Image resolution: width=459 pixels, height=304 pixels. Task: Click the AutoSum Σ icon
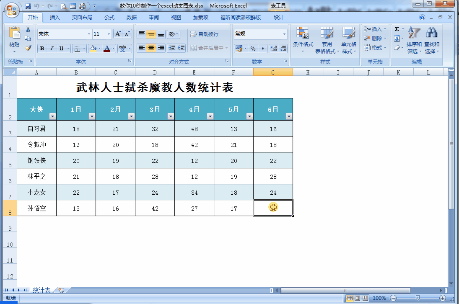396,29
